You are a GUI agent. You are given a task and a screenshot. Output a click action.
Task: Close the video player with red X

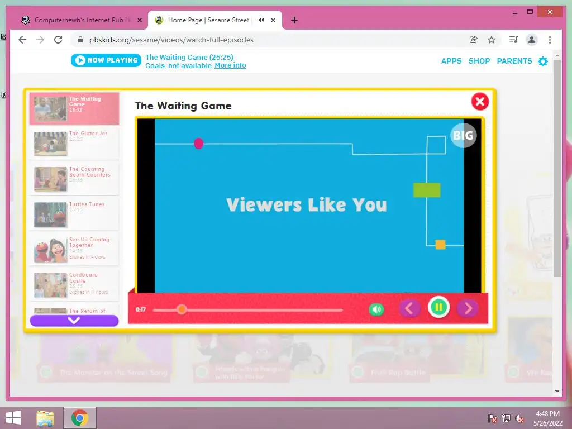point(480,102)
